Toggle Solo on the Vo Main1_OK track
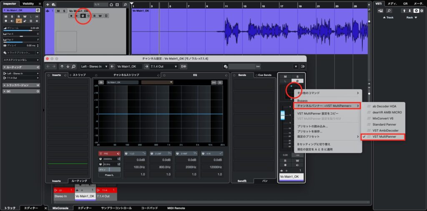427x211 pixels. pyautogui.click(x=64, y=10)
